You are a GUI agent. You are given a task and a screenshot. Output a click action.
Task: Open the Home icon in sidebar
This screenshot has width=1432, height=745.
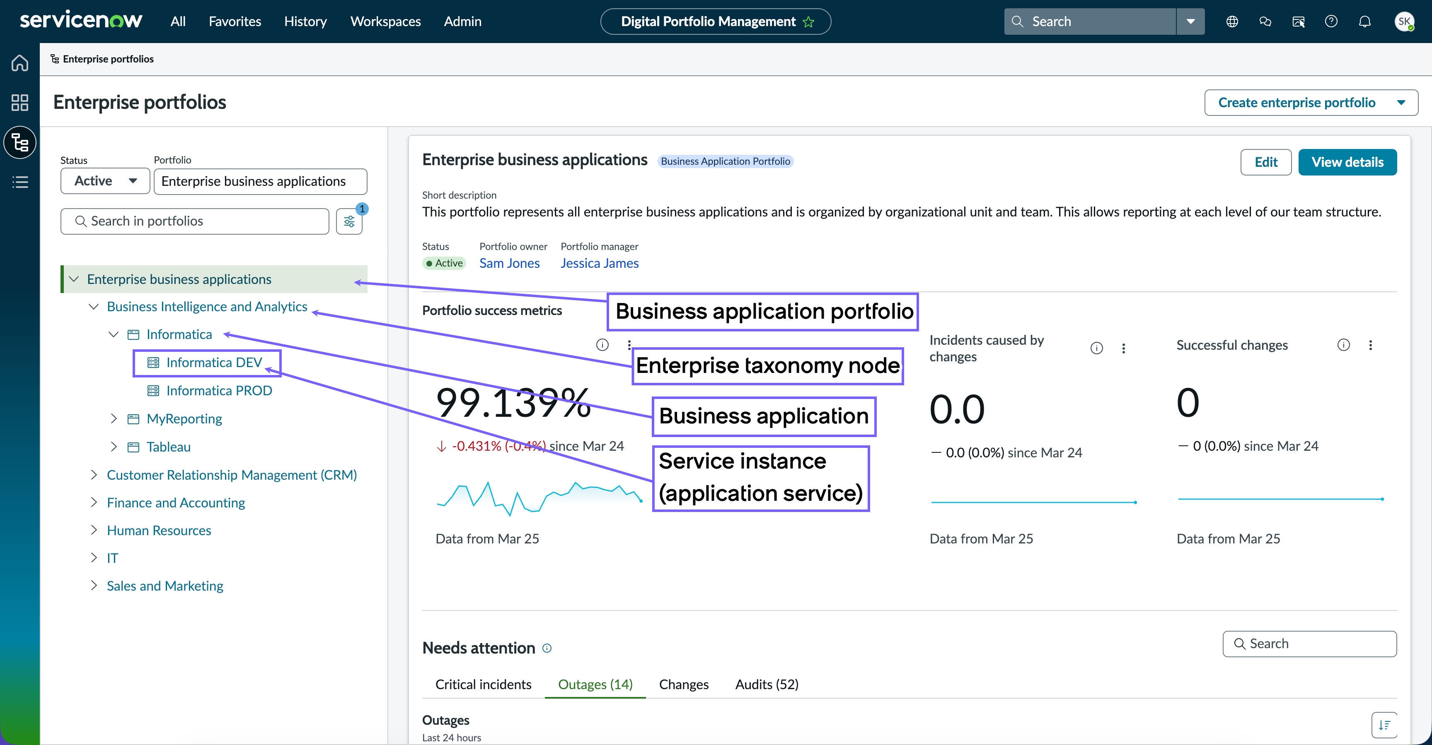(20, 63)
